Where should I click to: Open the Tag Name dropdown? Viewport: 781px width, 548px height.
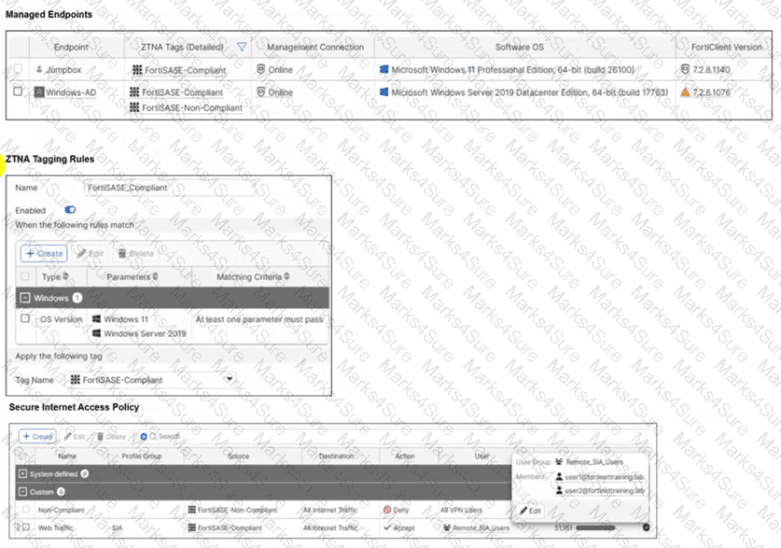[230, 380]
